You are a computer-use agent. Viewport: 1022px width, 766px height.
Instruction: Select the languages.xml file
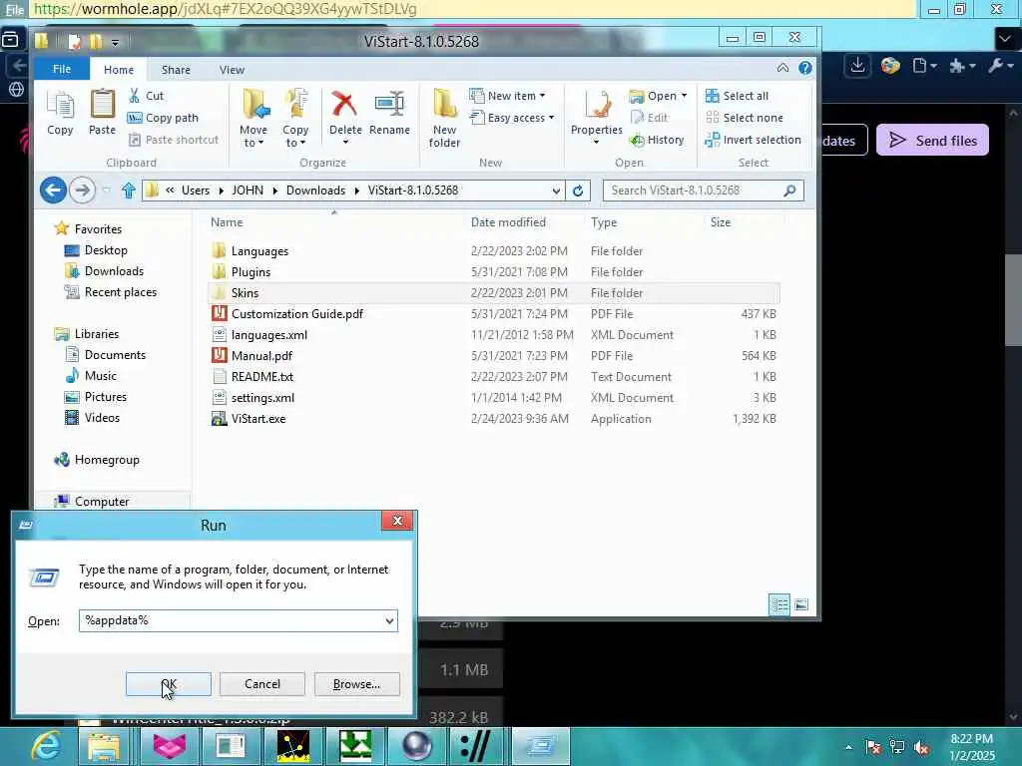coord(493,335)
